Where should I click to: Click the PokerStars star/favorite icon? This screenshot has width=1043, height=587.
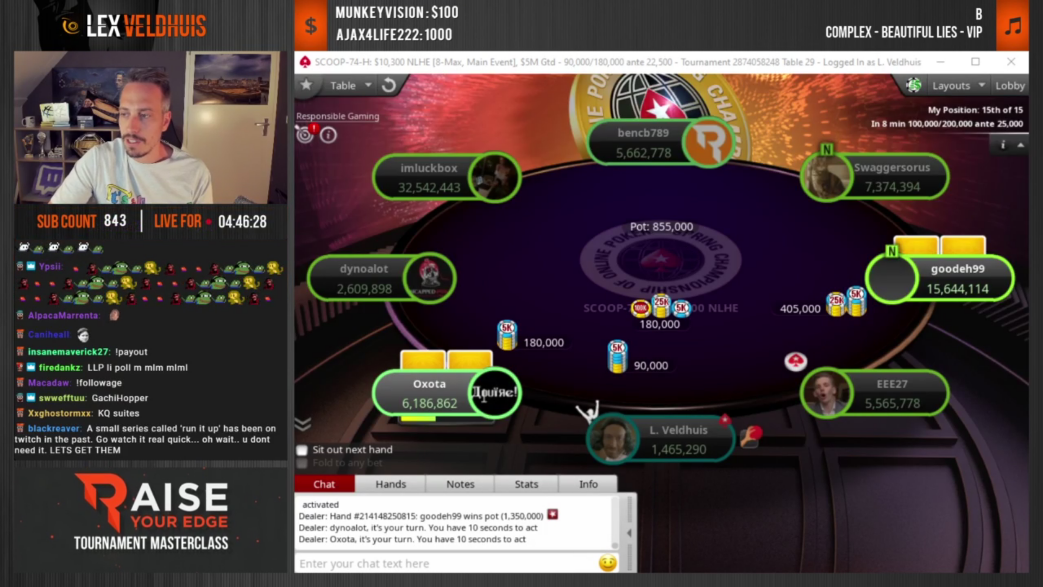click(x=306, y=85)
